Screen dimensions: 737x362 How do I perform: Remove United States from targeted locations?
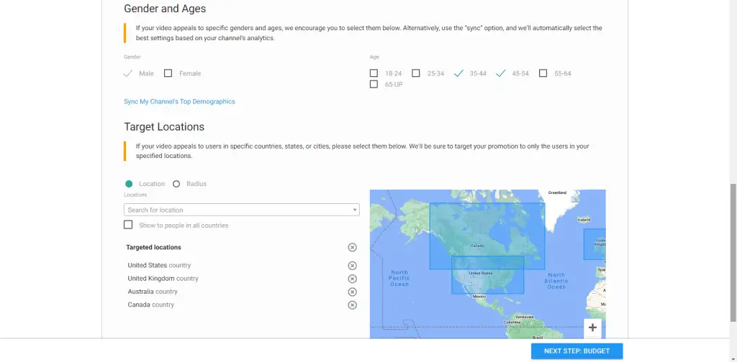(x=352, y=266)
